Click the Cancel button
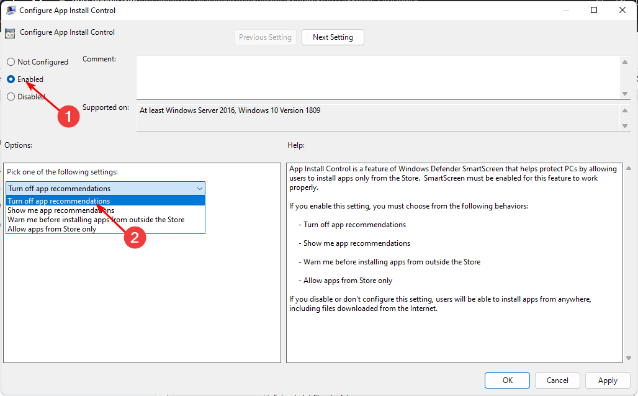Screen dimensions: 638x396 pos(557,380)
